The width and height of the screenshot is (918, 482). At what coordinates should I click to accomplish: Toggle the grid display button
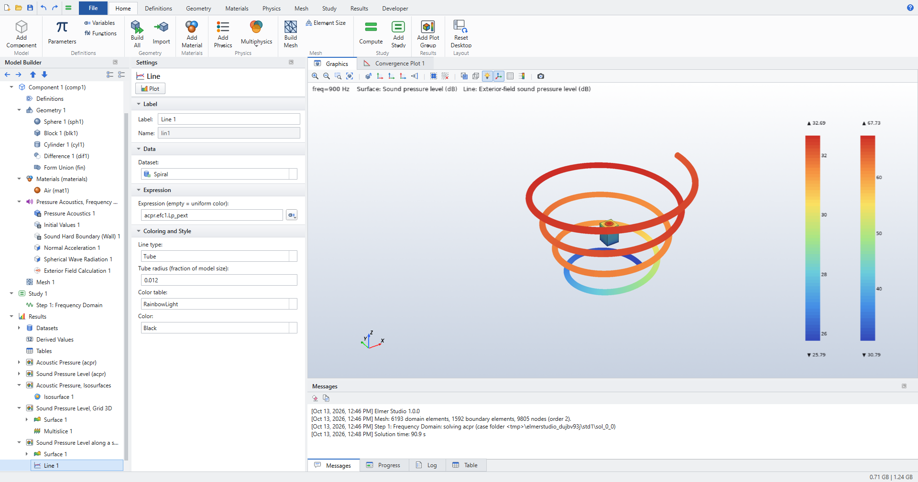pos(510,76)
